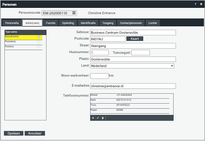This screenshot has width=205, height=141.
Task: Select the Werk phone number row
Action: pyautogui.click(x=130, y=101)
